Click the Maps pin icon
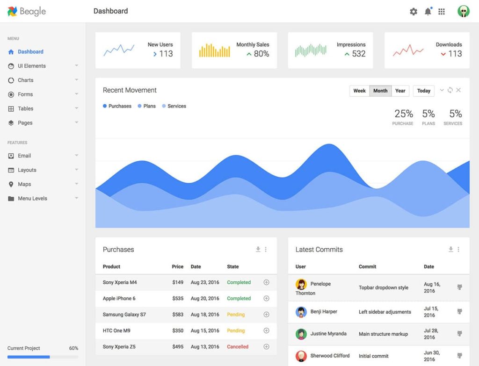Viewport: 479px width, 366px height. click(x=11, y=184)
